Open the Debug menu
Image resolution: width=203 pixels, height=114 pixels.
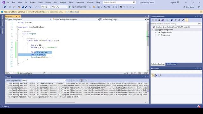pyautogui.click(x=48, y=2)
